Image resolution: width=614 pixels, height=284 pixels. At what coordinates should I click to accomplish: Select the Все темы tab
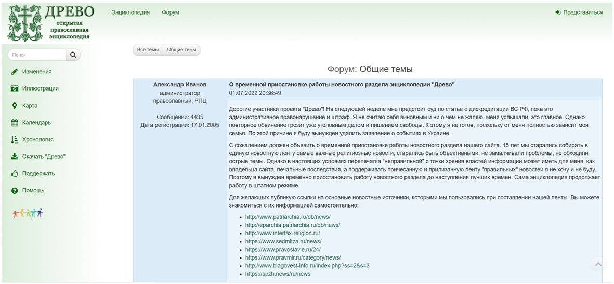[x=148, y=50]
